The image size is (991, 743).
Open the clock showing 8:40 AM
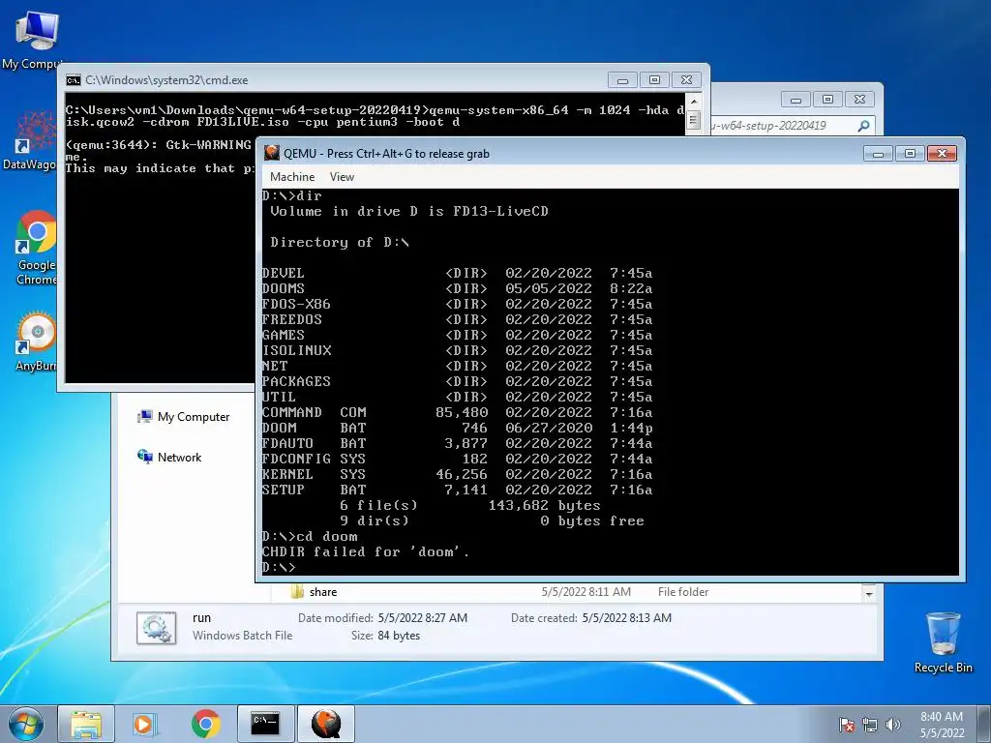pyautogui.click(x=942, y=725)
